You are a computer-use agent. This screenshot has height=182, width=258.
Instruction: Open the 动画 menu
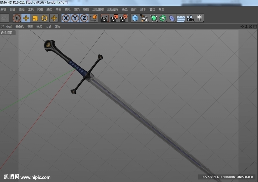pyautogui.click(x=58, y=9)
